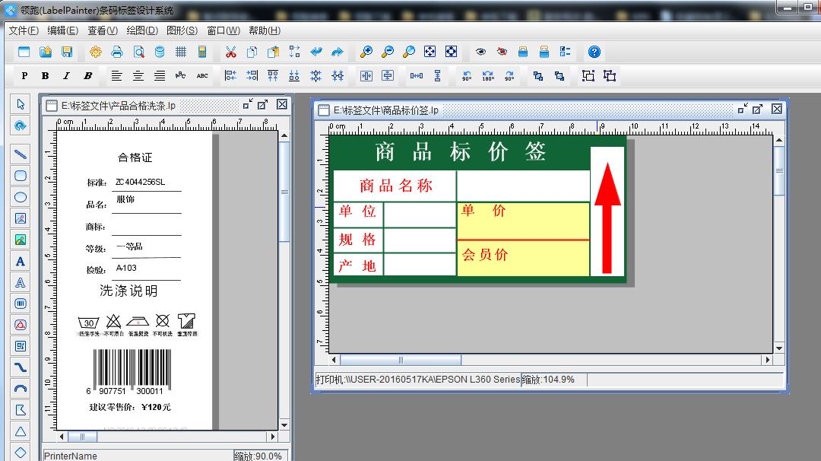
Task: Click the Cut scissors icon
Action: (x=231, y=52)
